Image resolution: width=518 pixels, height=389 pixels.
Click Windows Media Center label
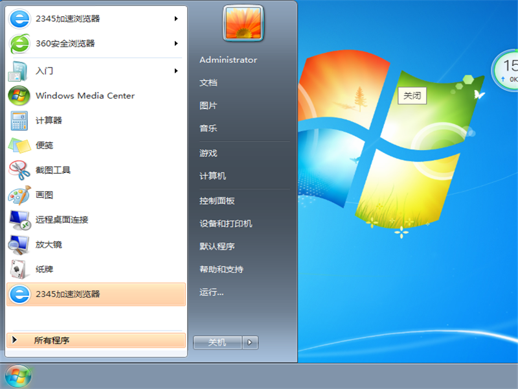point(85,95)
